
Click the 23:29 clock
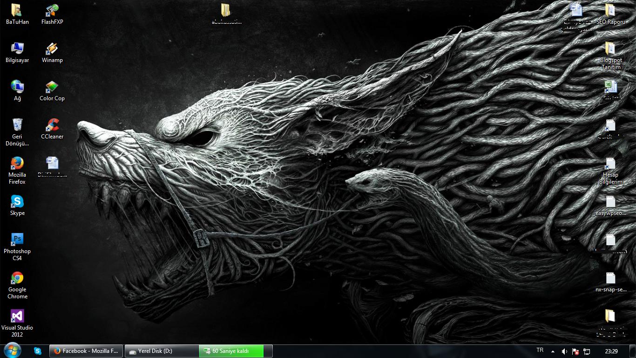(x=611, y=351)
